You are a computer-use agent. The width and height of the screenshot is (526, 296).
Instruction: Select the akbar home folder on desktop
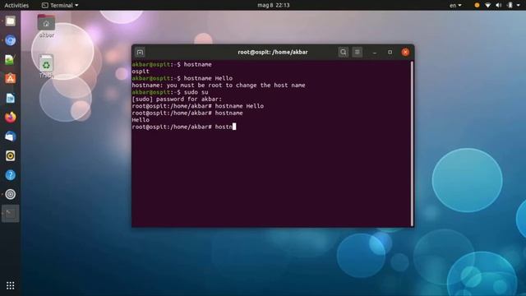pos(46,26)
